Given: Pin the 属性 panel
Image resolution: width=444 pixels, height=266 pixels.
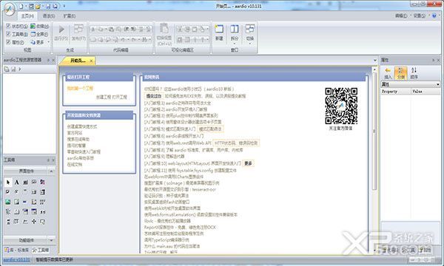Looking at the screenshot, I should [433, 60].
